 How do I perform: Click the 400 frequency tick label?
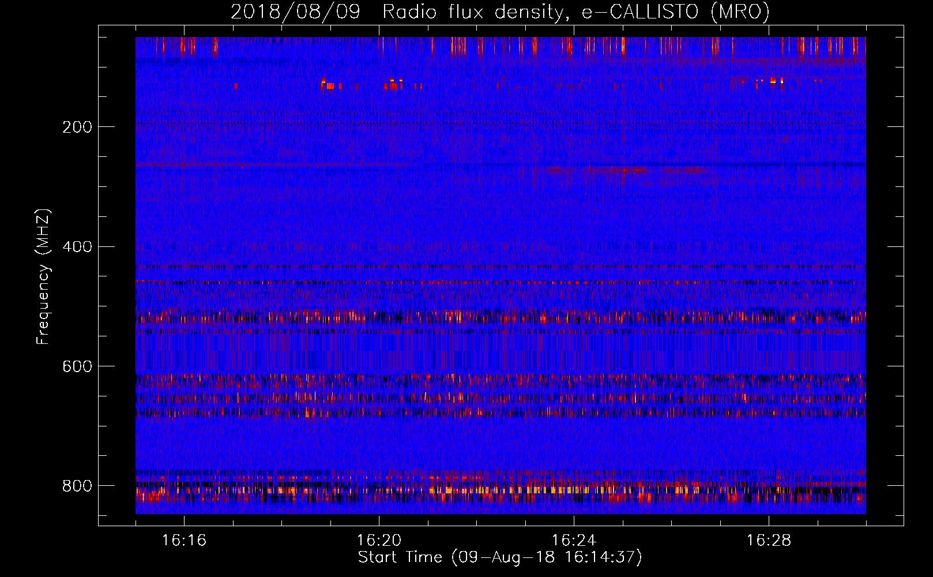tap(77, 247)
